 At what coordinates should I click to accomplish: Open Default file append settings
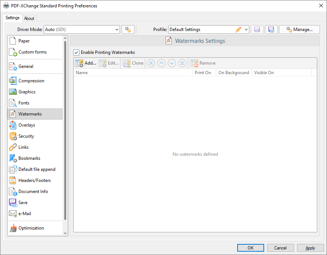click(35, 169)
